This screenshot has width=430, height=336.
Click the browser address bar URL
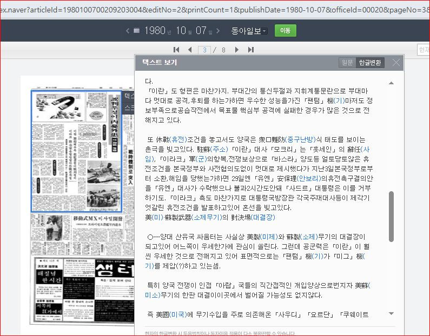(215, 10)
